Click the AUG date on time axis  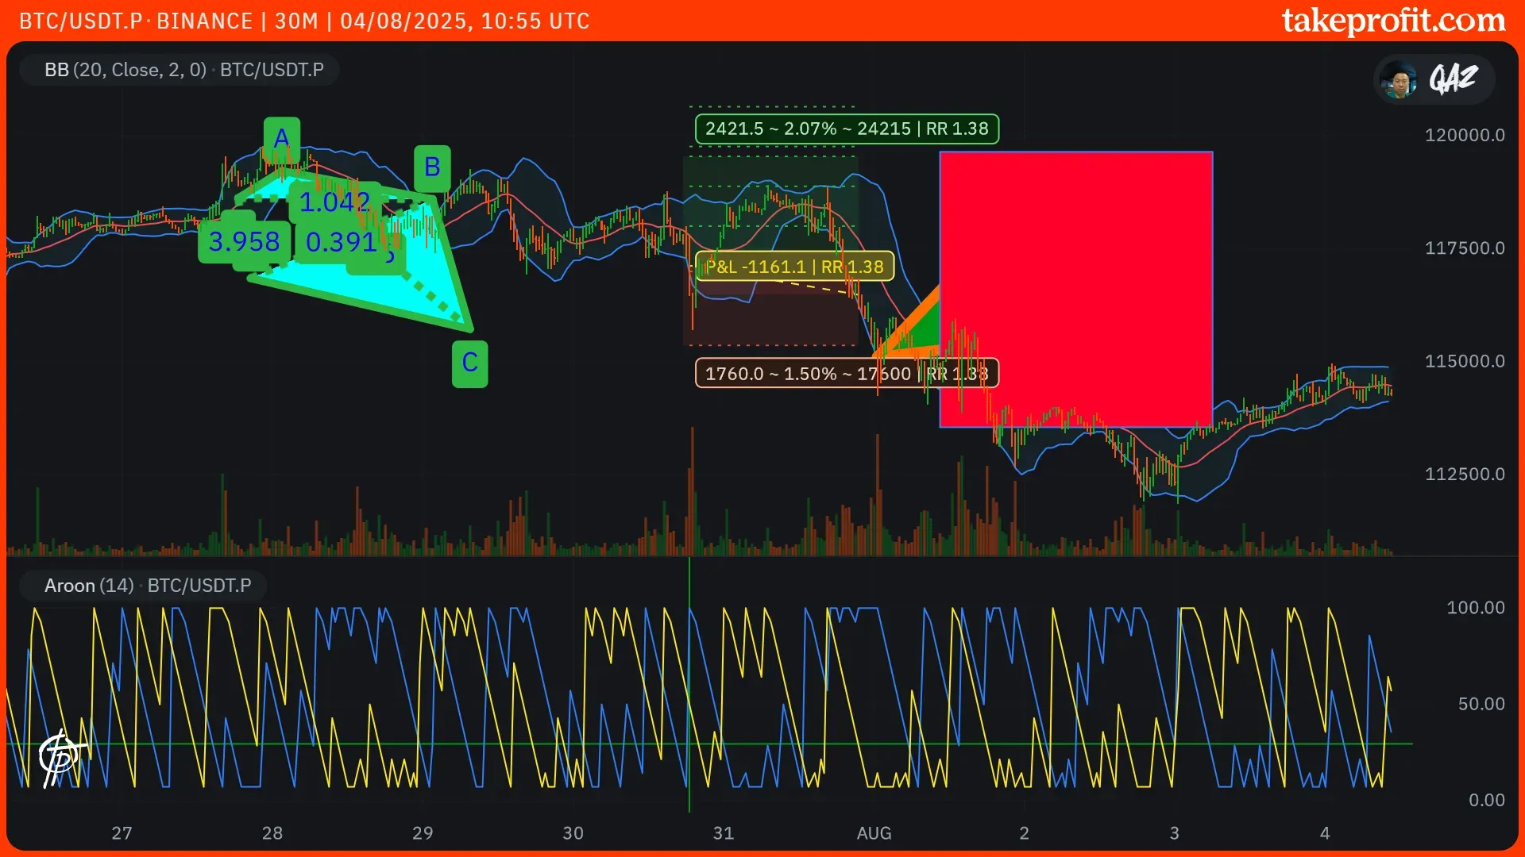[874, 833]
